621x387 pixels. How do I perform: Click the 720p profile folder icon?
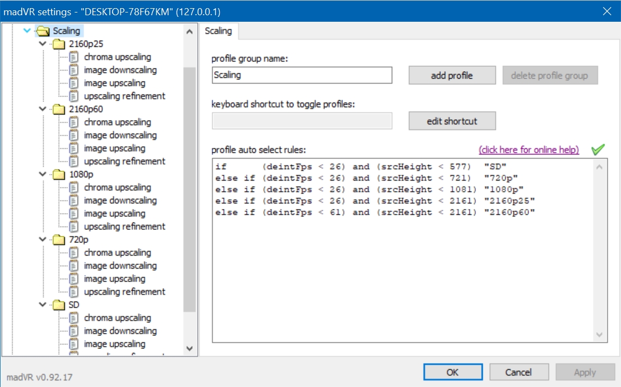pos(59,240)
